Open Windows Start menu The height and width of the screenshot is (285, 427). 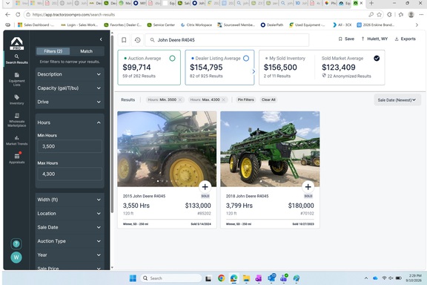tap(133, 278)
